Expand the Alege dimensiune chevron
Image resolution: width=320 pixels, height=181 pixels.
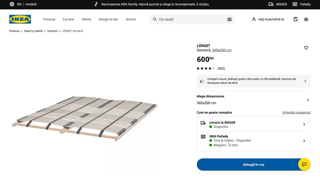[x=308, y=100]
